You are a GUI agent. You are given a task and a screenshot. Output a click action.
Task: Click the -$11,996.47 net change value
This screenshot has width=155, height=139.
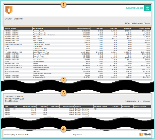[128, 66]
